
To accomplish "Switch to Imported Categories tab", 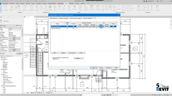I will [x=88, y=18].
